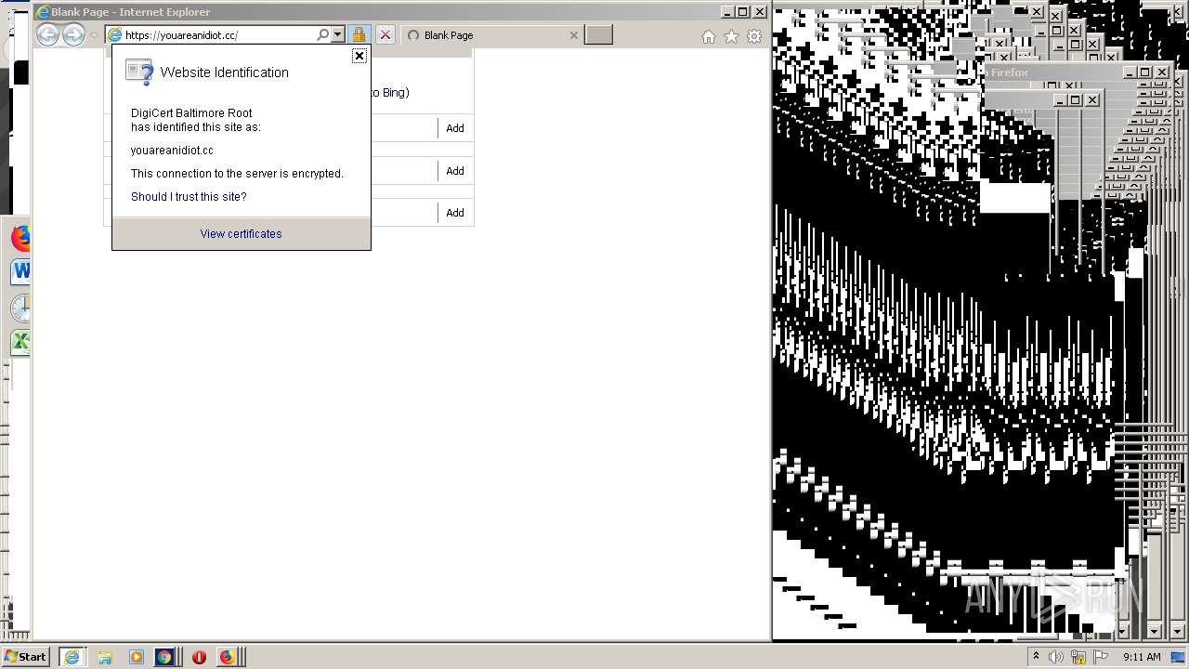Open volume control in tray
The width and height of the screenshot is (1189, 669).
[x=1056, y=657]
